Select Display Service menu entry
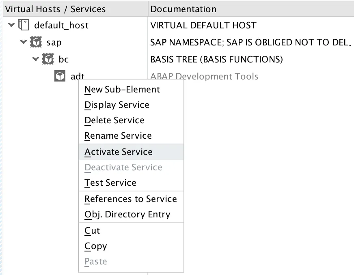The width and height of the screenshot is (354, 275). (x=117, y=105)
